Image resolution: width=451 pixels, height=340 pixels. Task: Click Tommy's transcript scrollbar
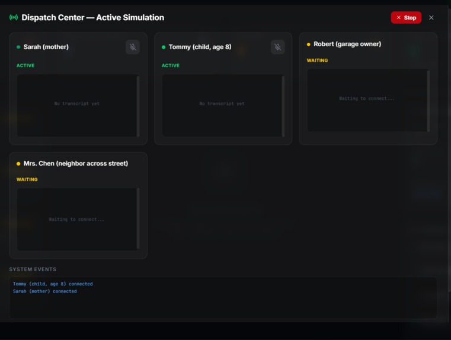(283, 106)
